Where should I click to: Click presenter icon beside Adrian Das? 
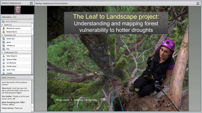4,39
